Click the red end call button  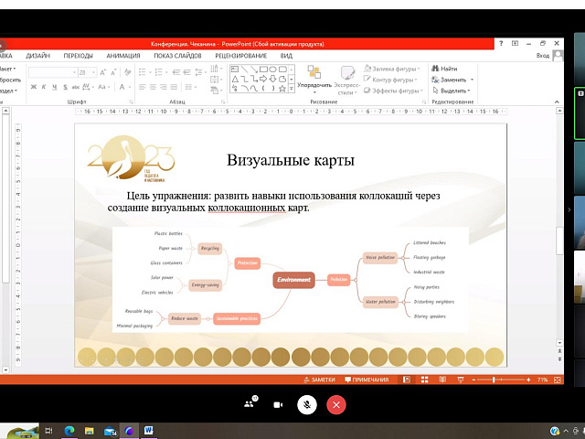[x=336, y=403]
